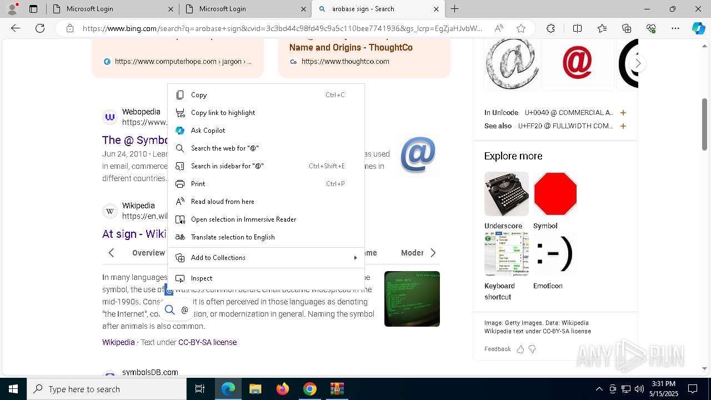Viewport: 711px width, 400px height.
Task: Show hidden system tray icons
Action: (599, 389)
